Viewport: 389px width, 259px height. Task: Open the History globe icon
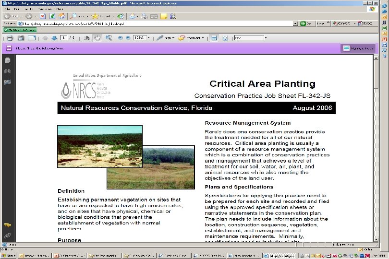click(121, 16)
